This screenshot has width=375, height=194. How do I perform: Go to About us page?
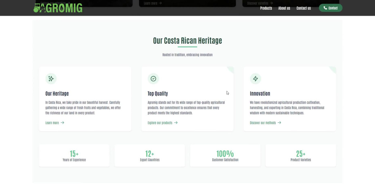pyautogui.click(x=284, y=8)
